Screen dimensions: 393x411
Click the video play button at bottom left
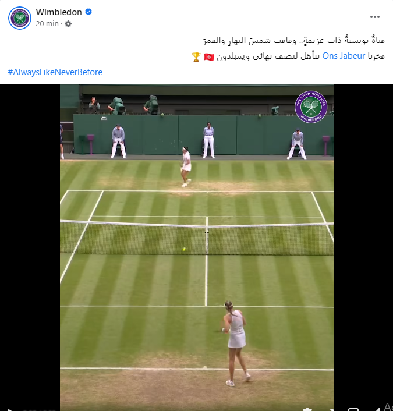(x=10, y=409)
